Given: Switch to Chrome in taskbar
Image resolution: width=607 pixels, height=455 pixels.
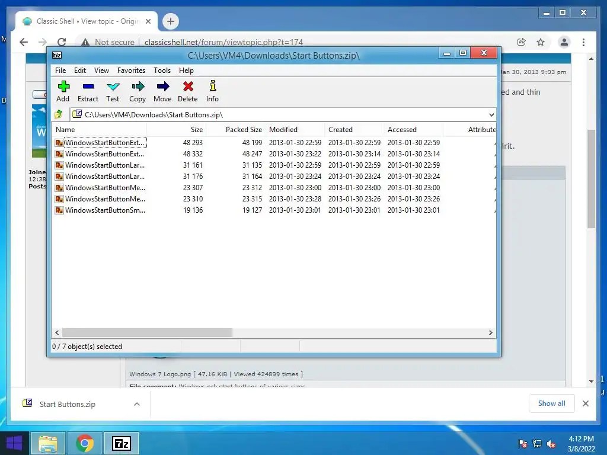Looking at the screenshot, I should tap(85, 443).
